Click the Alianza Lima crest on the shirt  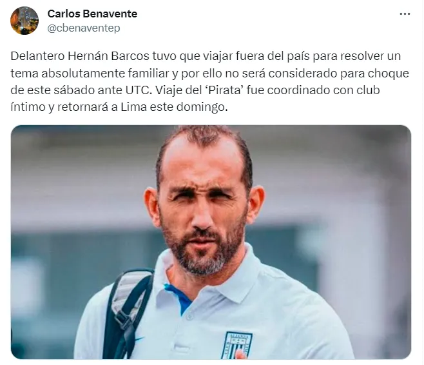[x=237, y=346]
